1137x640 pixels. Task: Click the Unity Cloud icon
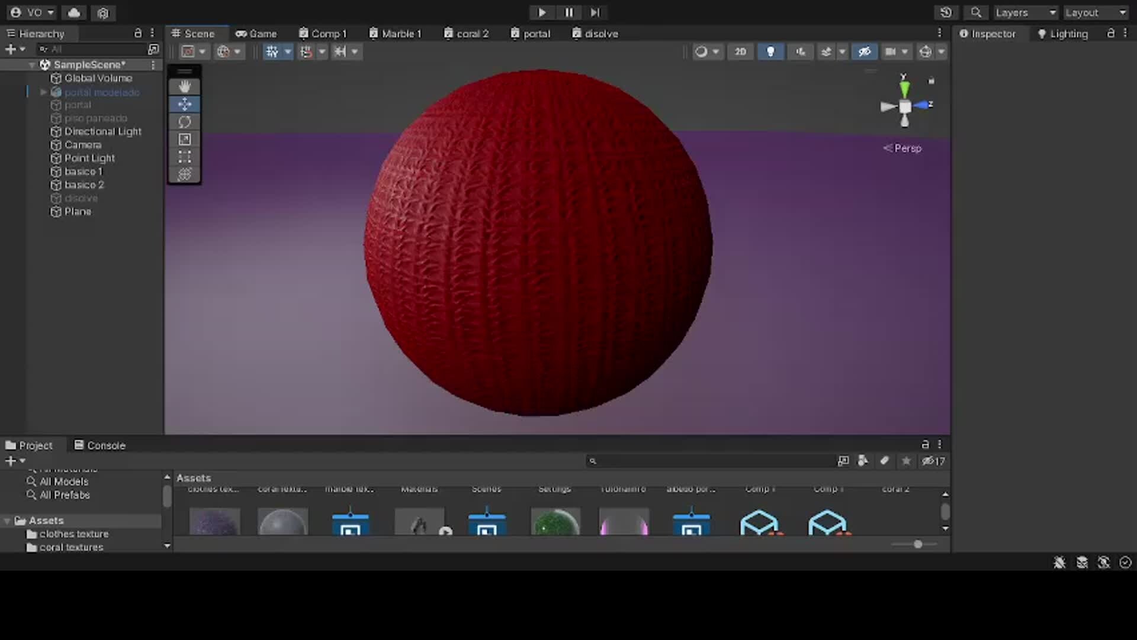[73, 12]
